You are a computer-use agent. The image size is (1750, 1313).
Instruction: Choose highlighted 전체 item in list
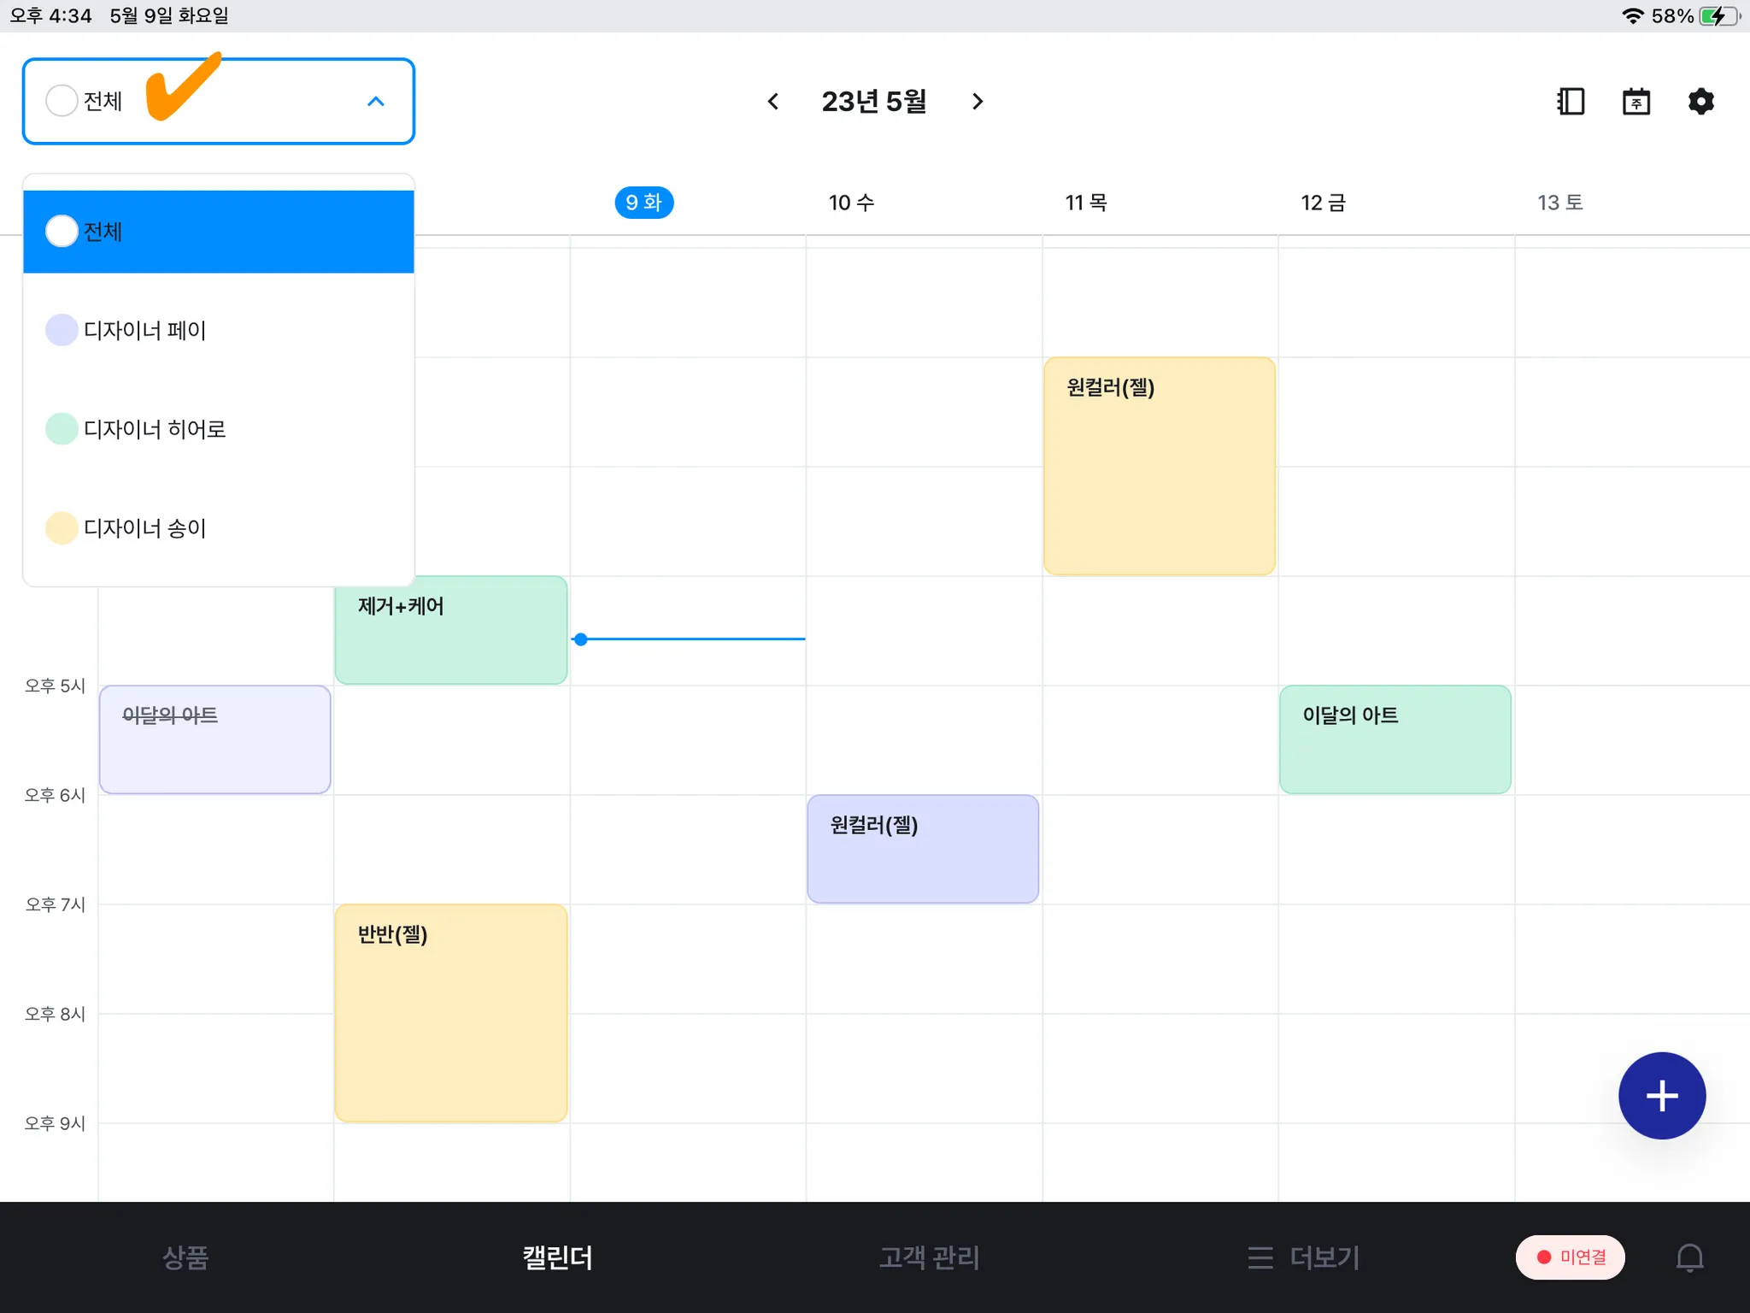[218, 232]
